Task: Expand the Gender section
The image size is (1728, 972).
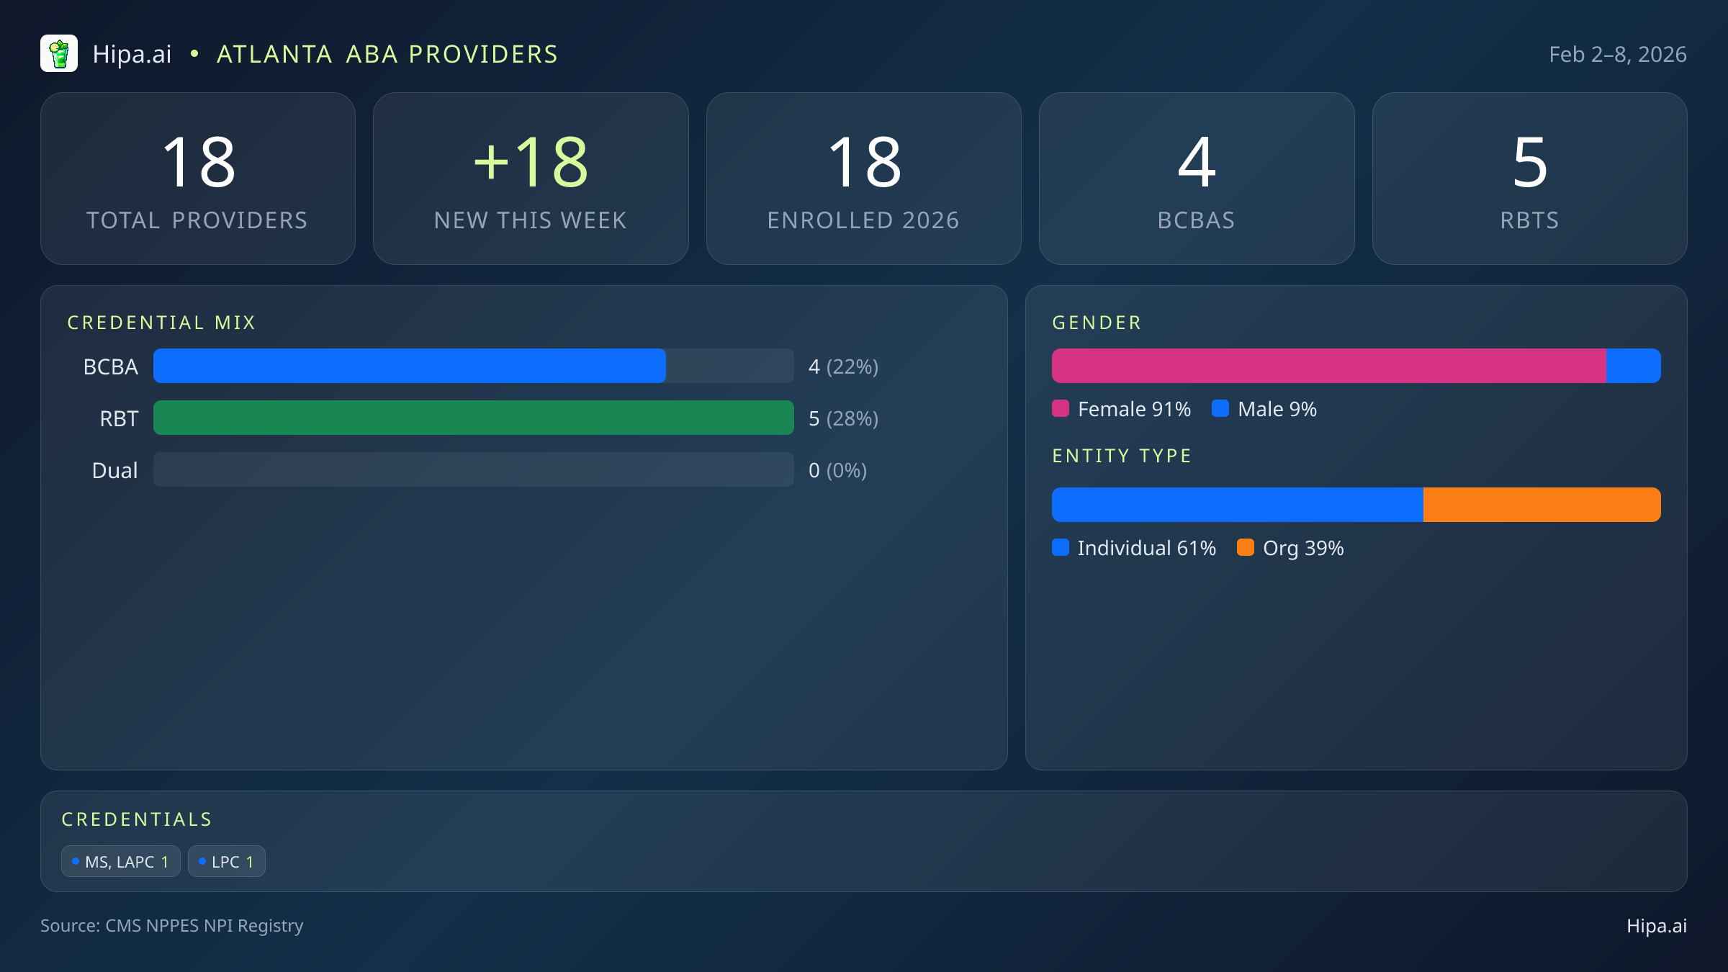Action: pyautogui.click(x=1097, y=322)
